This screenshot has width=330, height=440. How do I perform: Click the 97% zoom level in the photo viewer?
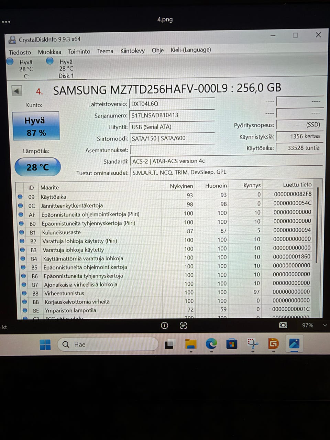coord(308,325)
